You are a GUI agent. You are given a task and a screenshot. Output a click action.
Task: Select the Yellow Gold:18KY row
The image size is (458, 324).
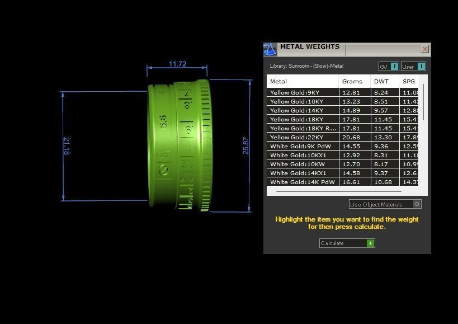click(x=342, y=119)
